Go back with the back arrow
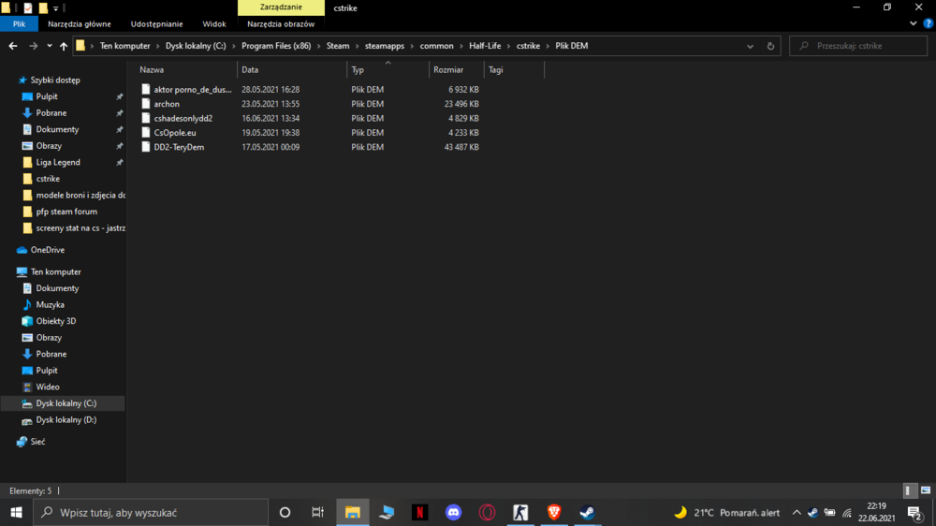This screenshot has width=936, height=526. (12, 46)
